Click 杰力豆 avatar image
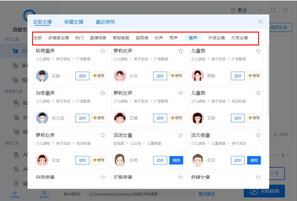 [42, 118]
